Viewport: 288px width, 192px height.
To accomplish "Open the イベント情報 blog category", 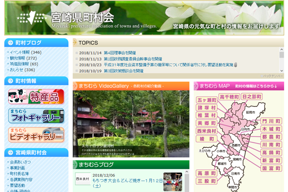I will pyautogui.click(x=19, y=52).
